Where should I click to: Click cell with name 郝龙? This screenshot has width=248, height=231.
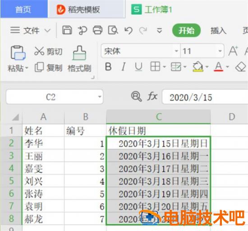(x=43, y=218)
